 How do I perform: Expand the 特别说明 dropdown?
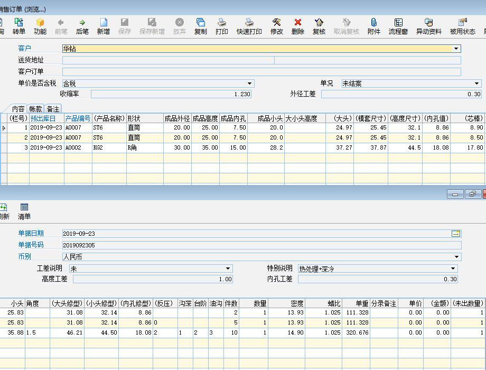(x=453, y=269)
